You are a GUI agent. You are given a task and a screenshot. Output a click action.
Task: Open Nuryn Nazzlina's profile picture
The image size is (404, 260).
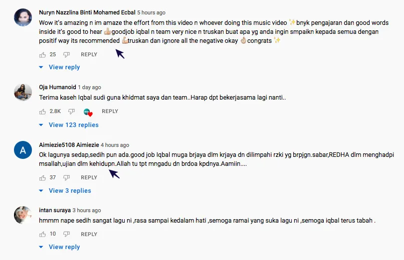(x=23, y=17)
